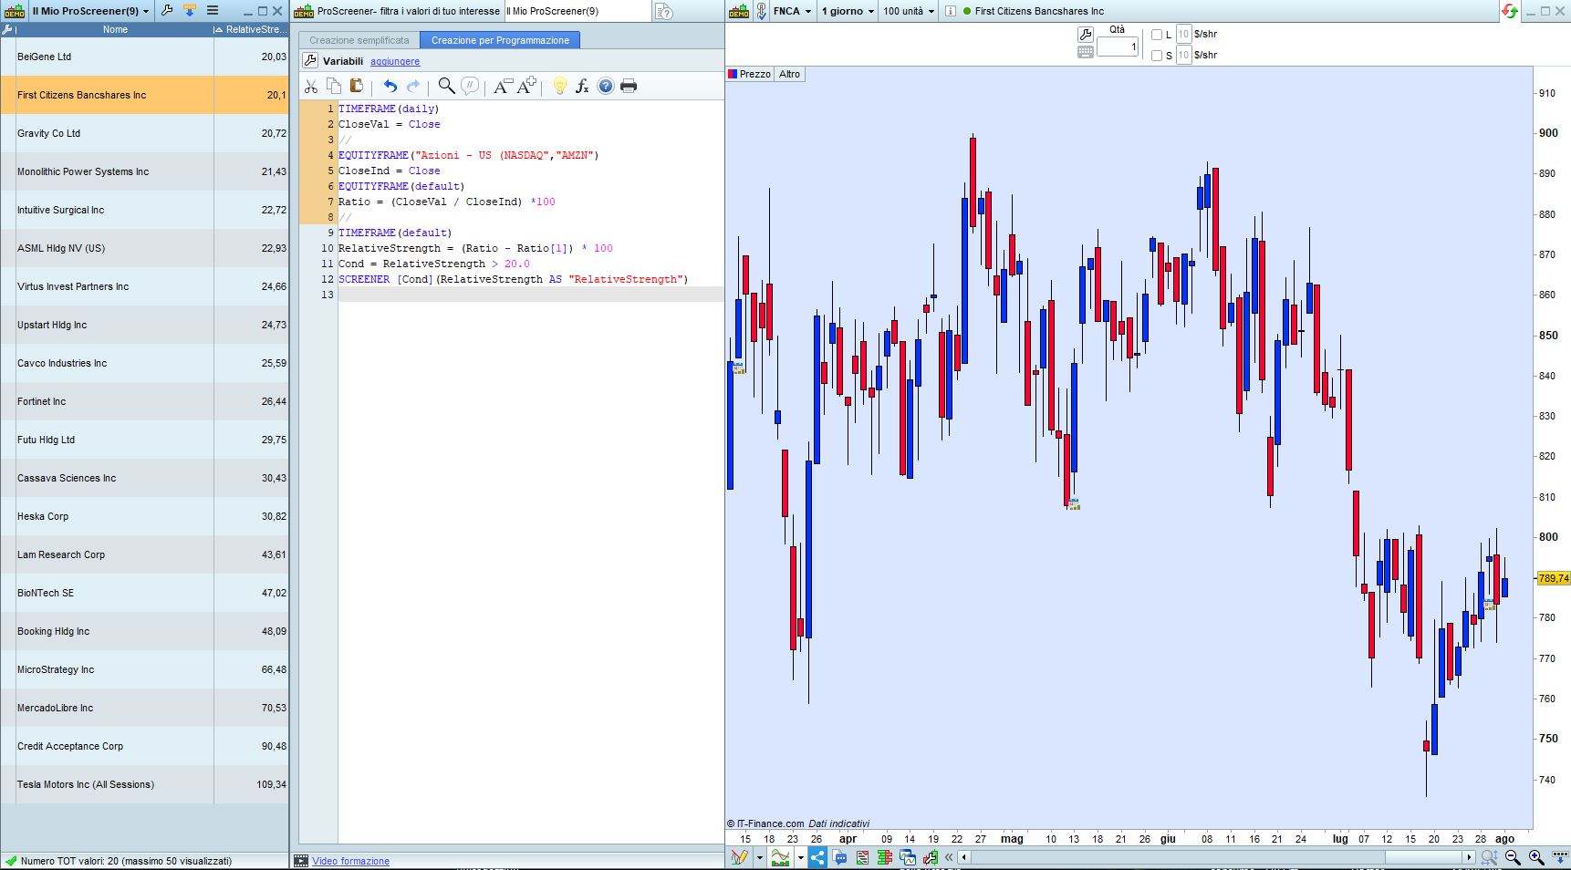Viewport: 1571px width, 870px height.
Task: Collapse chart toolbar with double chevron
Action: click(x=949, y=857)
